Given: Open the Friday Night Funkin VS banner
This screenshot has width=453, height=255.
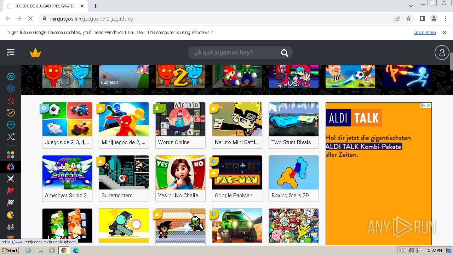Looking at the screenshot, I should pos(294,76).
